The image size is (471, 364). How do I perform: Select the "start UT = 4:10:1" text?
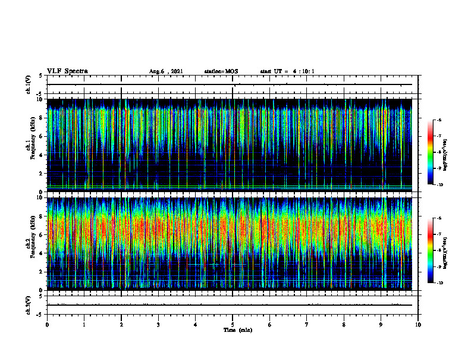287,71
